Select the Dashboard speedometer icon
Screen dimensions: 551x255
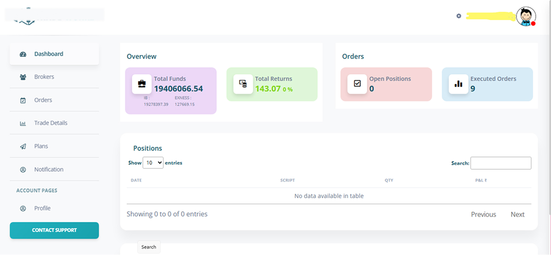(x=23, y=54)
